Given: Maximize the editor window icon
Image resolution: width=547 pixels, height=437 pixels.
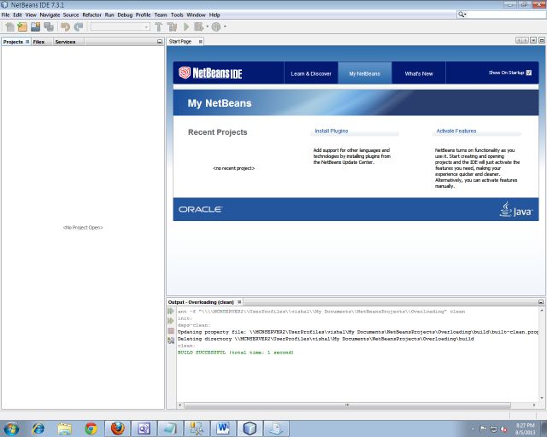Looking at the screenshot, I should [541, 40].
